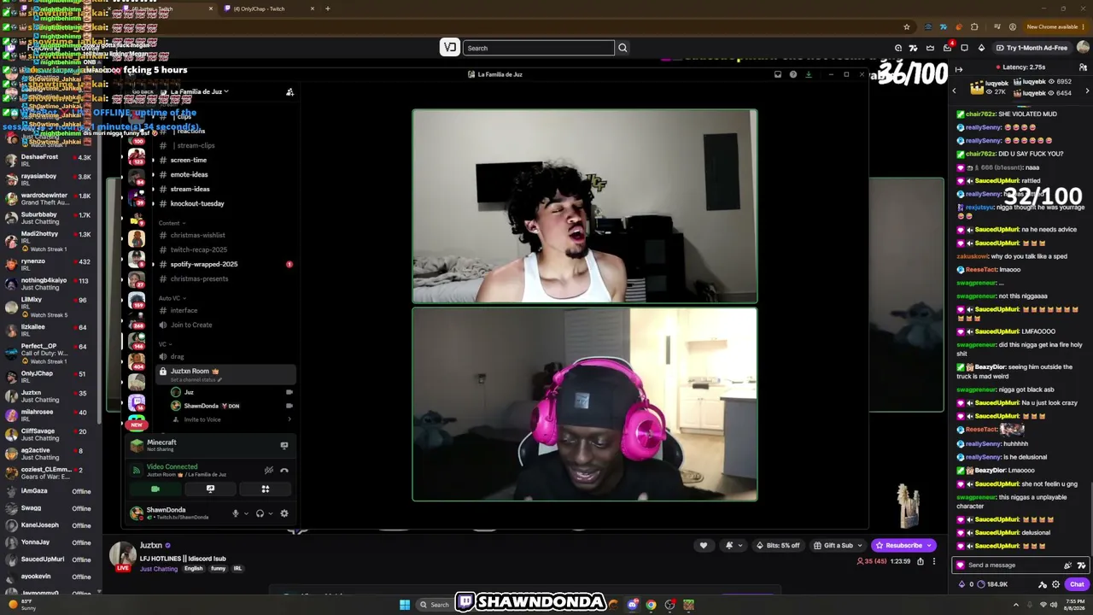Open chat settings gear icon
The width and height of the screenshot is (1093, 615).
point(1056,584)
